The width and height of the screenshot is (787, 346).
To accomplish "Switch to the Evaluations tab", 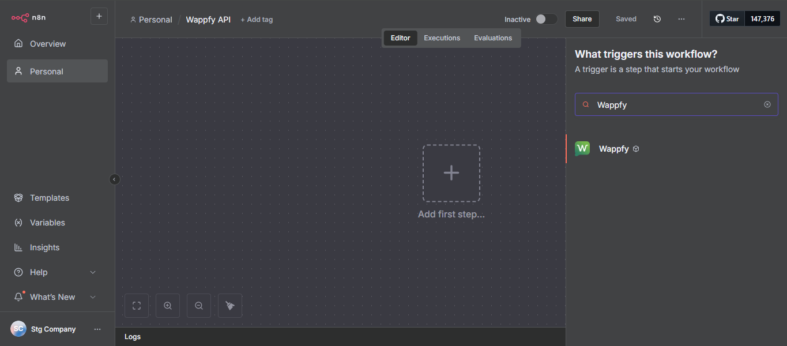I will coord(493,38).
